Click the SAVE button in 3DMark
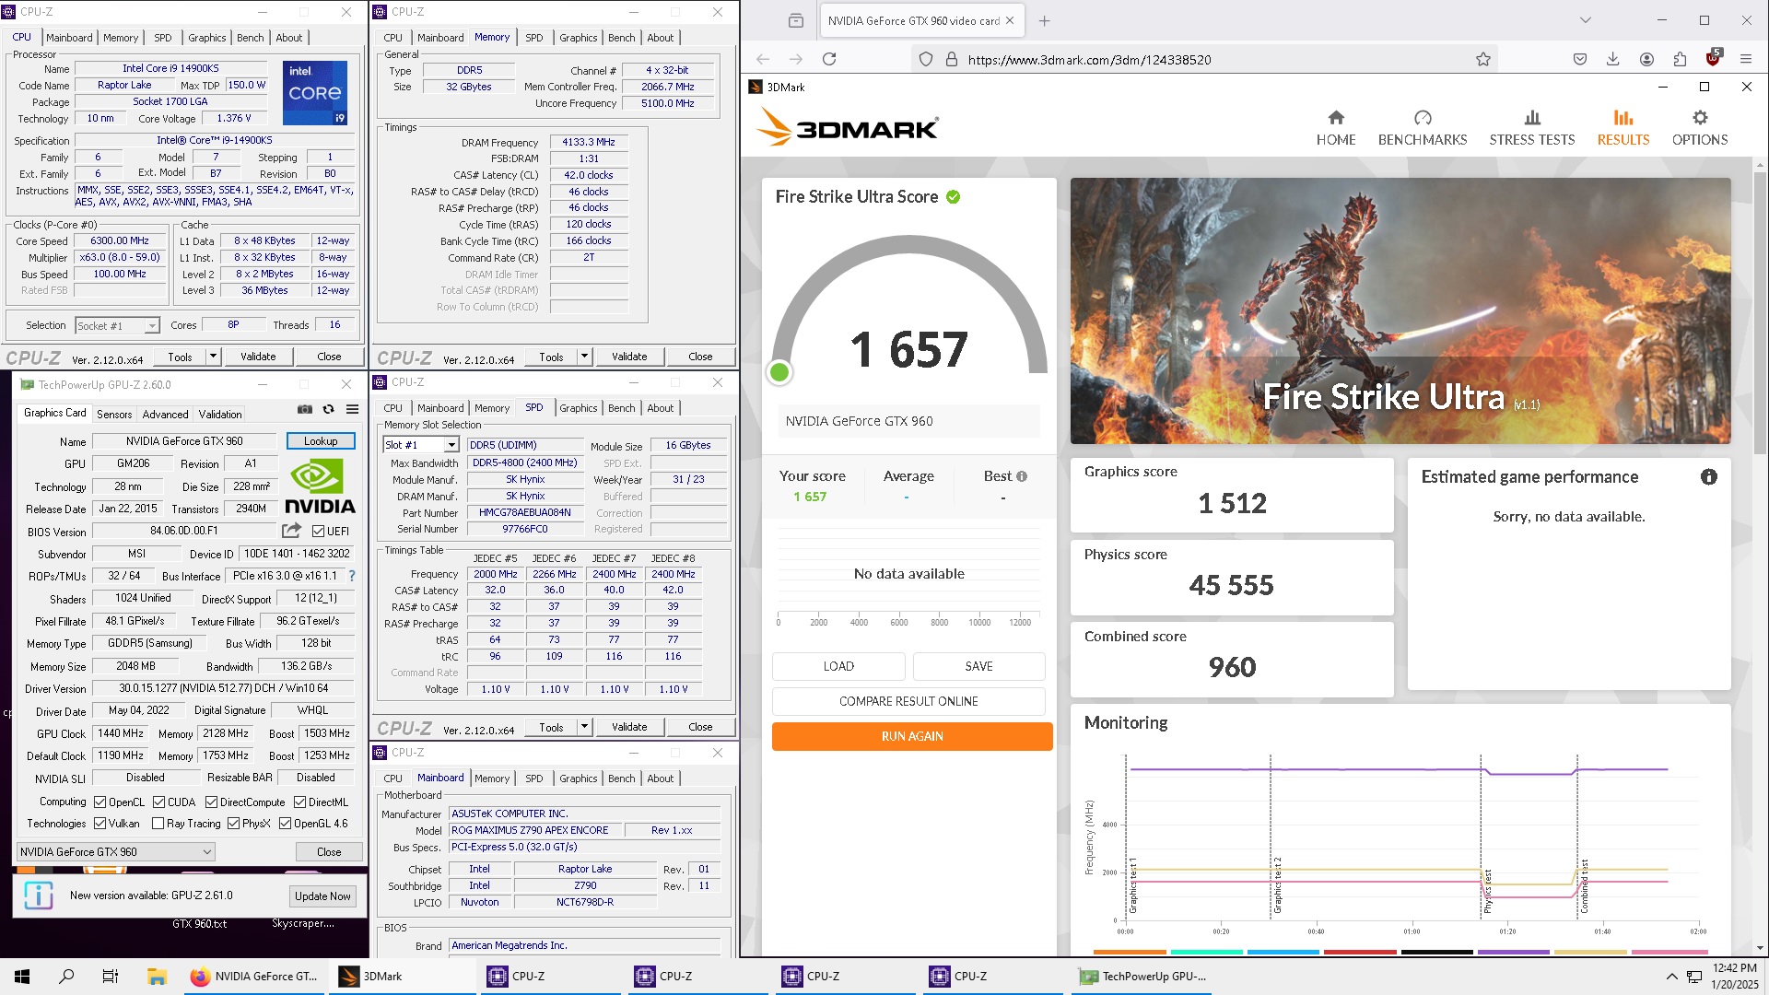The width and height of the screenshot is (1769, 995). [x=978, y=666]
